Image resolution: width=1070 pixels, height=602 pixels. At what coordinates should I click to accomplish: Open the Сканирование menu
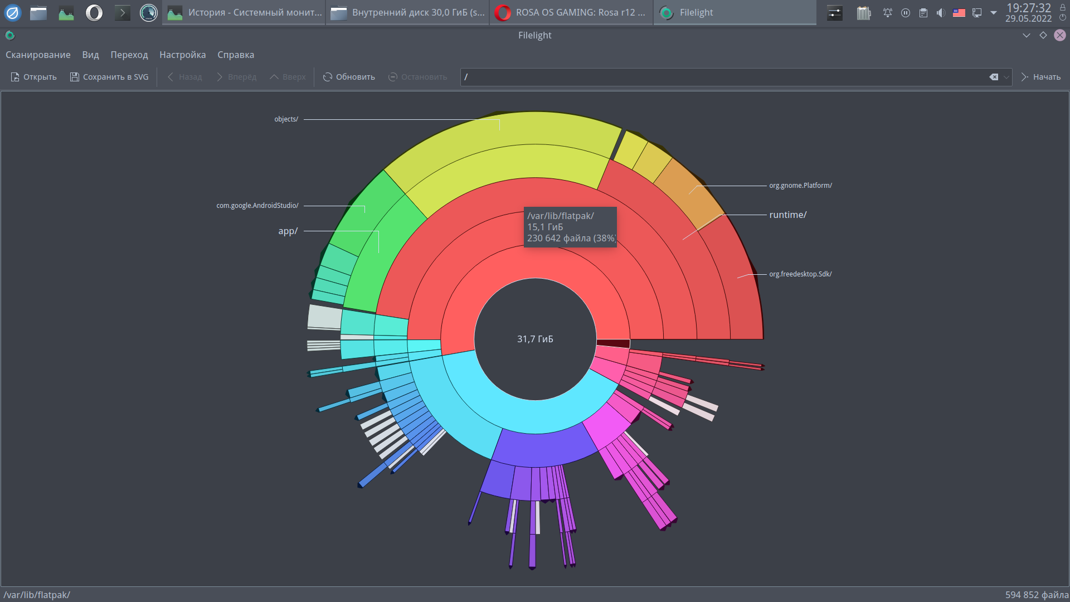pyautogui.click(x=38, y=55)
